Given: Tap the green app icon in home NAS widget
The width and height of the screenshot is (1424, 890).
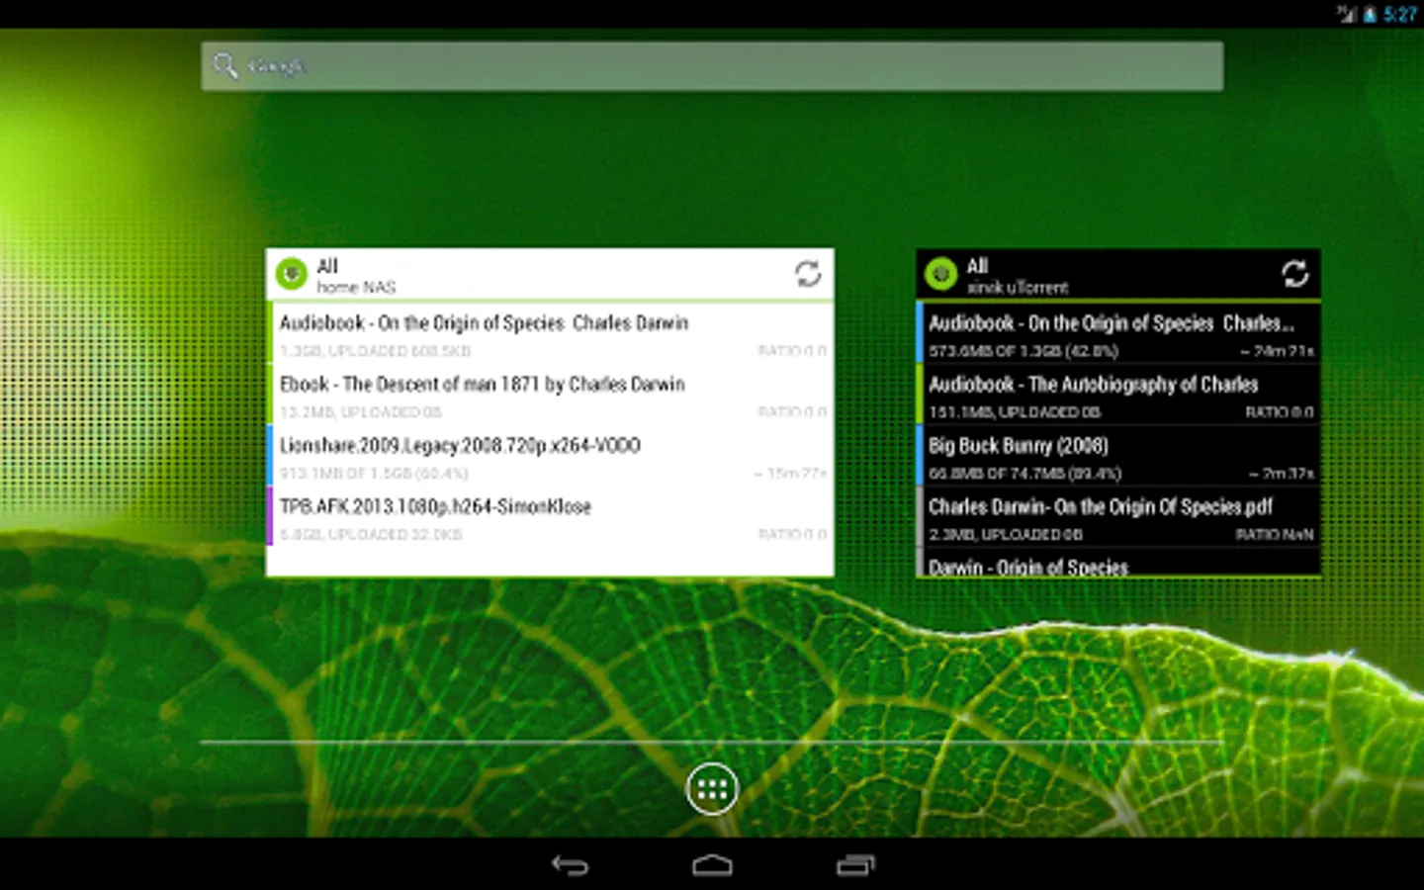Looking at the screenshot, I should click(292, 274).
